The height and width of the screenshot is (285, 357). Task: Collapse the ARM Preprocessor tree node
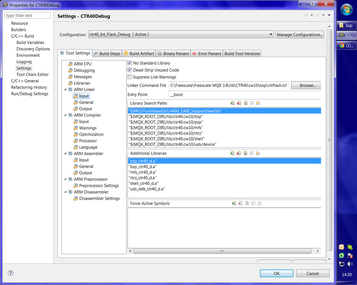click(x=65, y=179)
